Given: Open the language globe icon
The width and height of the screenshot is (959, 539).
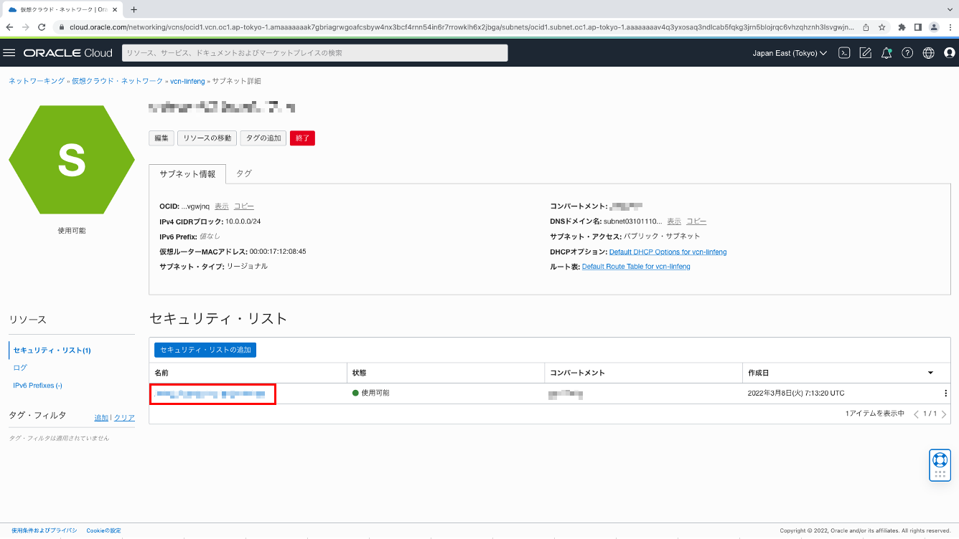Looking at the screenshot, I should [928, 52].
